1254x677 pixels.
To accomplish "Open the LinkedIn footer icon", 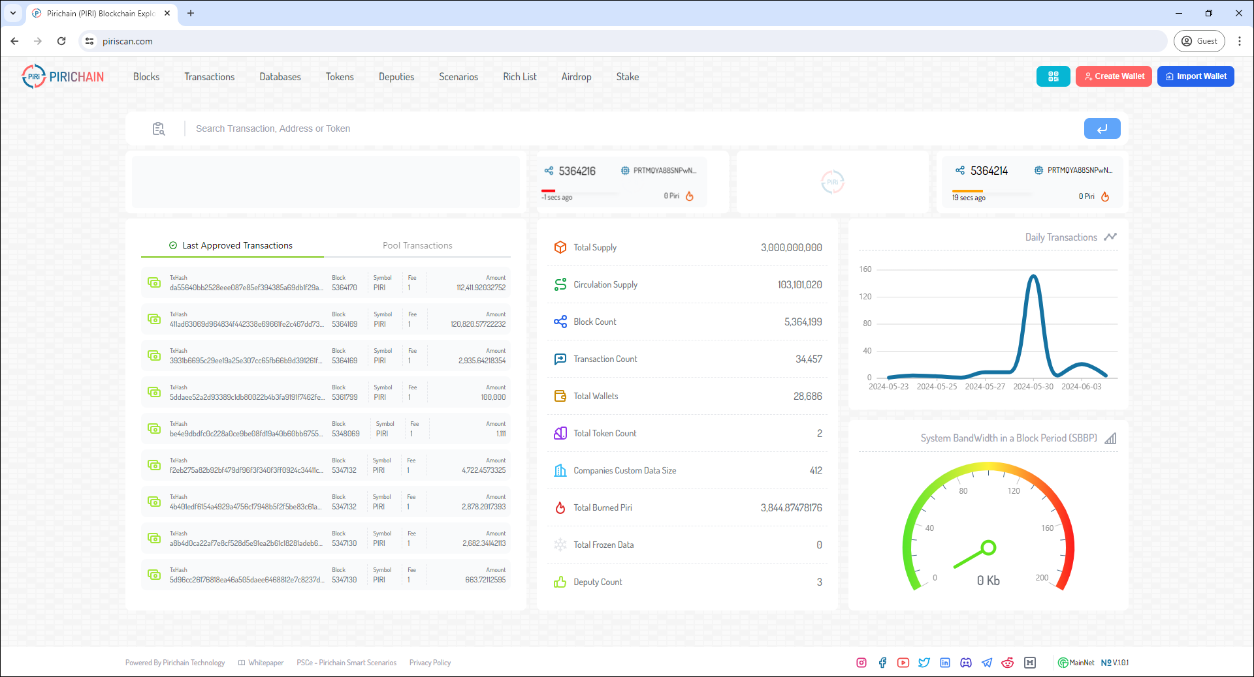I will coord(945,663).
